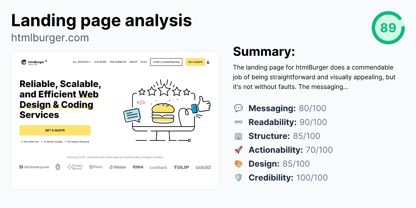Select the FOR AGENCIES navigation item
The height and width of the screenshot is (208, 416).
(118, 62)
